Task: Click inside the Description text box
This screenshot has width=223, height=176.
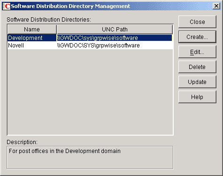Action: click(x=90, y=158)
